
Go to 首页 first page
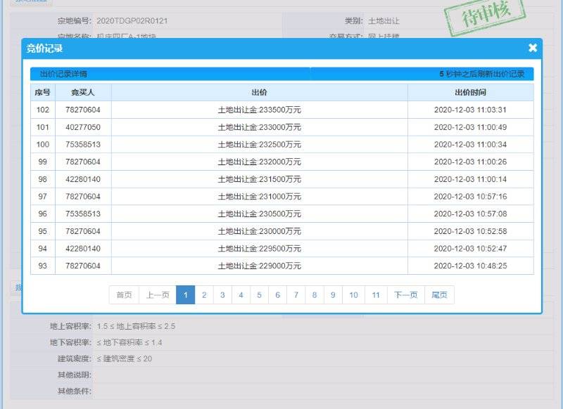(124, 295)
